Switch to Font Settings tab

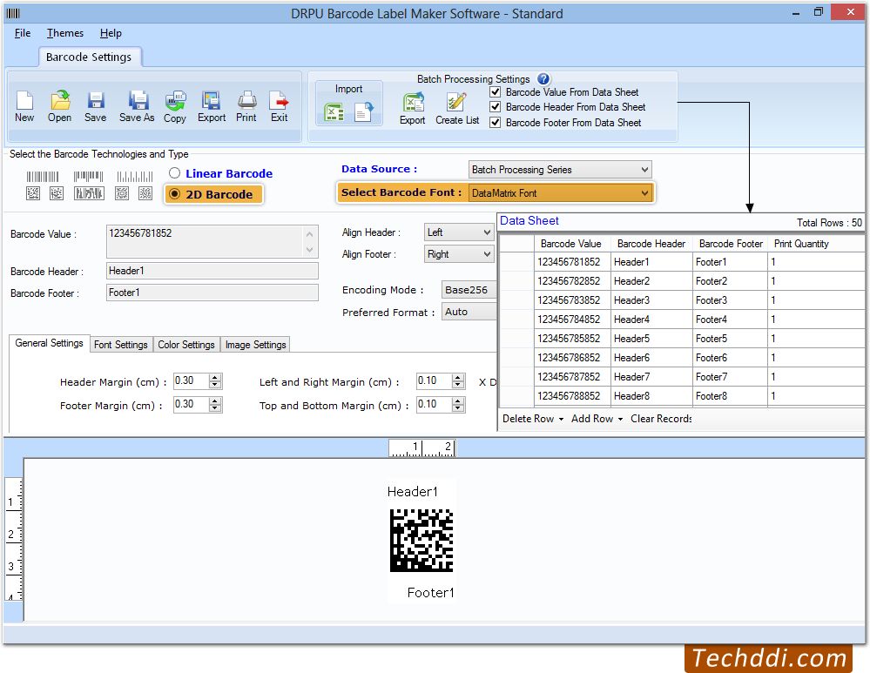[121, 345]
